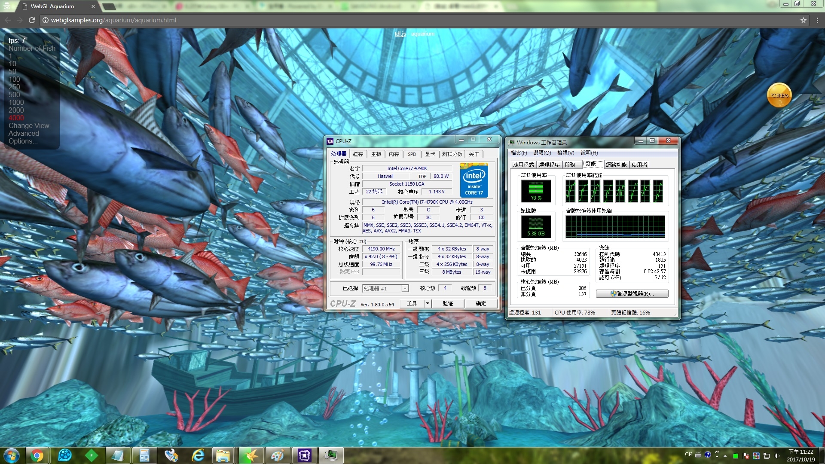Click the volume speaker tray icon

[777, 455]
